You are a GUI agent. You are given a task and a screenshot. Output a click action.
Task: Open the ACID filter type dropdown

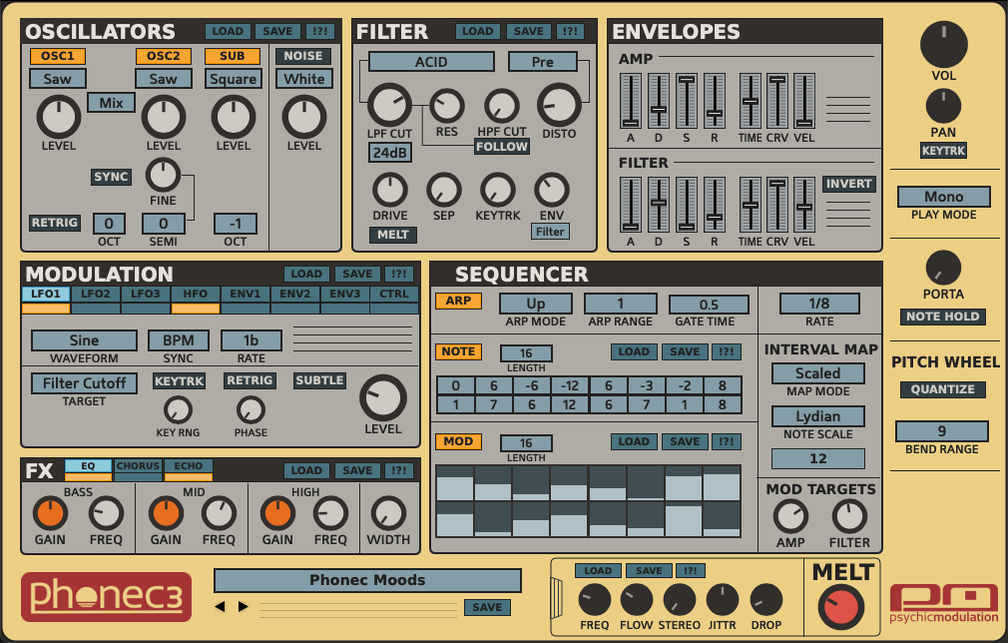click(431, 62)
